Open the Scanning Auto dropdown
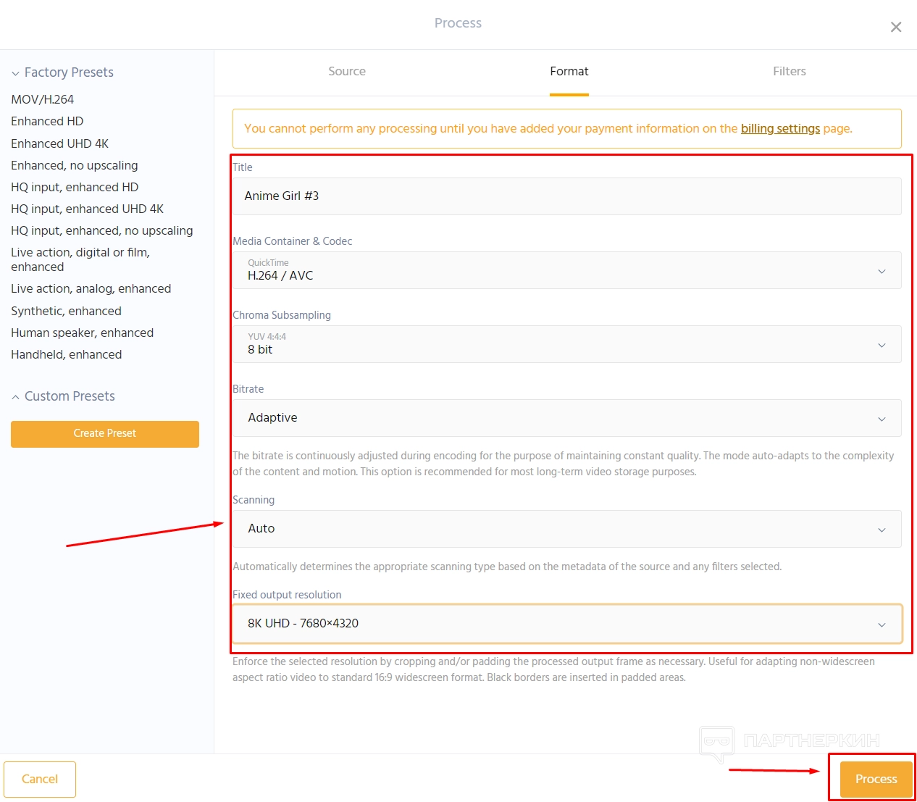The image size is (917, 802). pos(566,529)
